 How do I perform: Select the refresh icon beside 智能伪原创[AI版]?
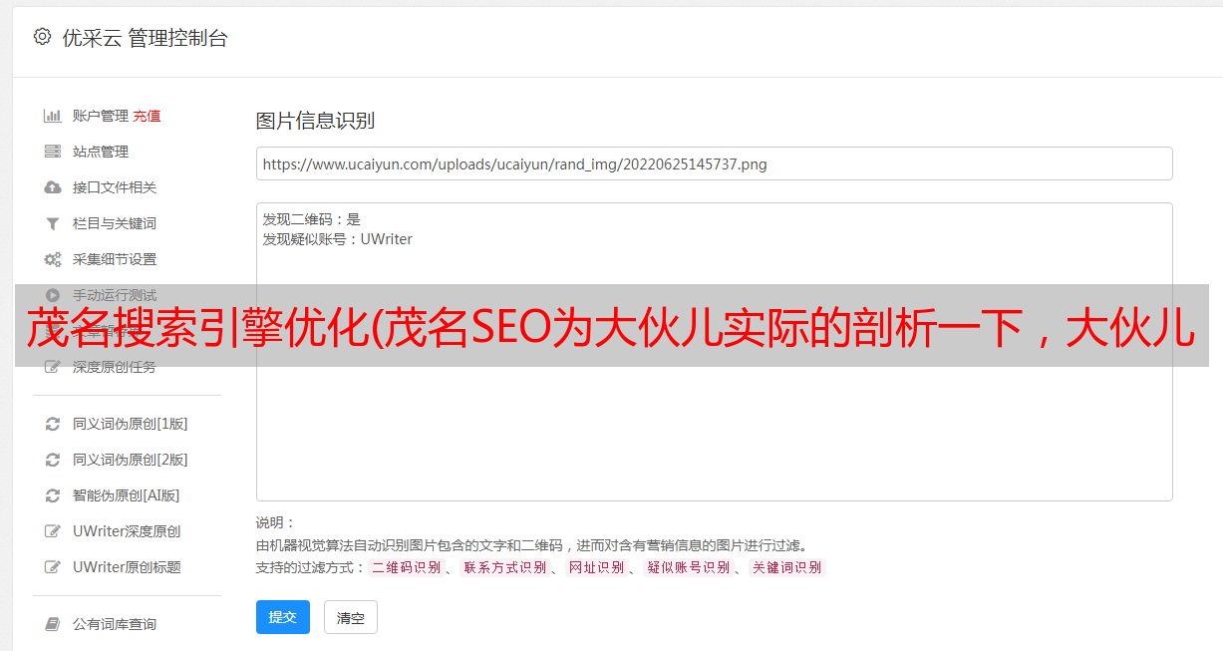pyautogui.click(x=53, y=495)
